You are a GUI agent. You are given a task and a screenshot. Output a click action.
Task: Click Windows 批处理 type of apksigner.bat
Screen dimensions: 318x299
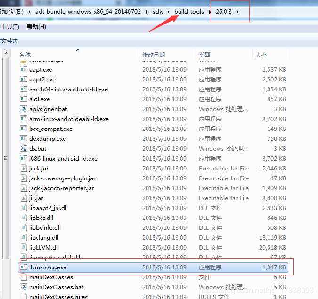pos(223,109)
